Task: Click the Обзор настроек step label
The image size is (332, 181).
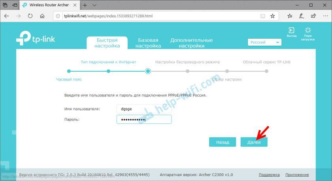Action: click(227, 79)
